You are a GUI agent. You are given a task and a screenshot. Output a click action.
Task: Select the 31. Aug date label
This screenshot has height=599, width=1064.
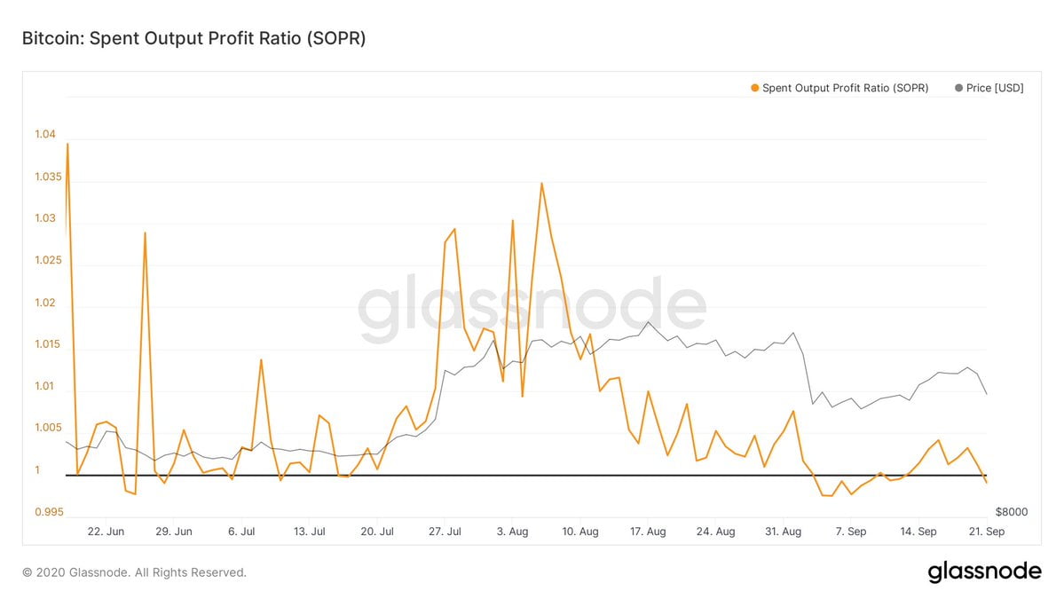[784, 532]
